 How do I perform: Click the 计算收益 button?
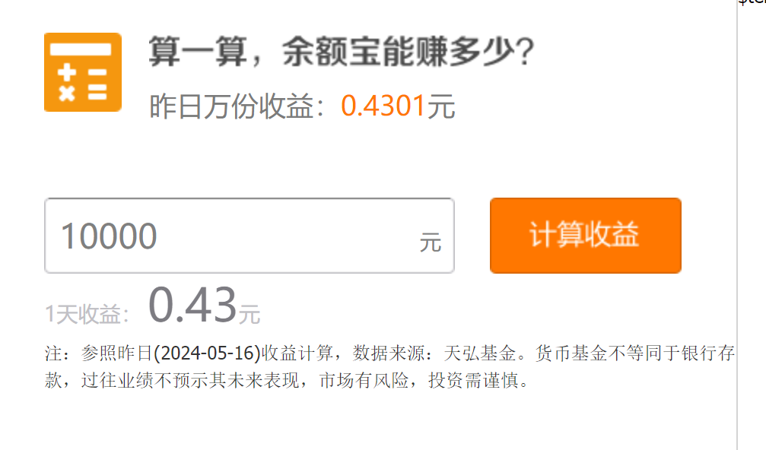[x=585, y=235]
